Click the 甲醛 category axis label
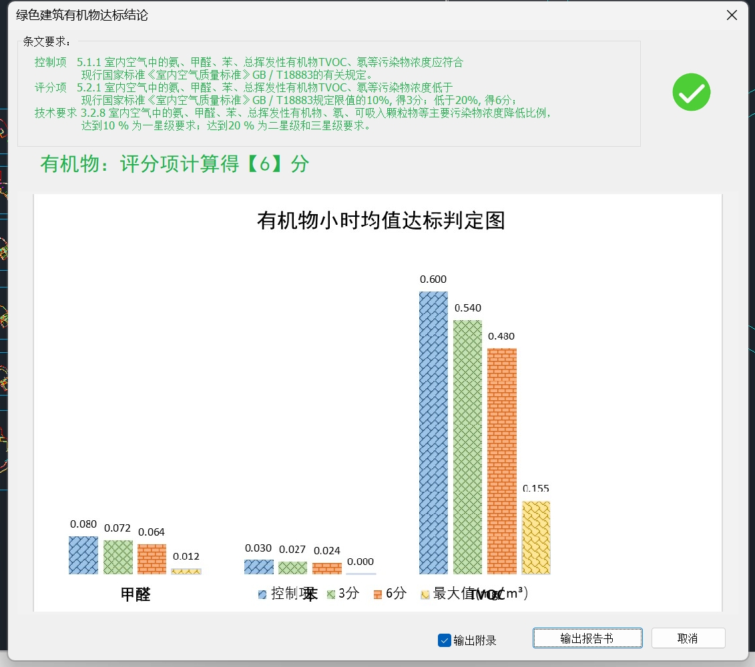 (x=136, y=595)
